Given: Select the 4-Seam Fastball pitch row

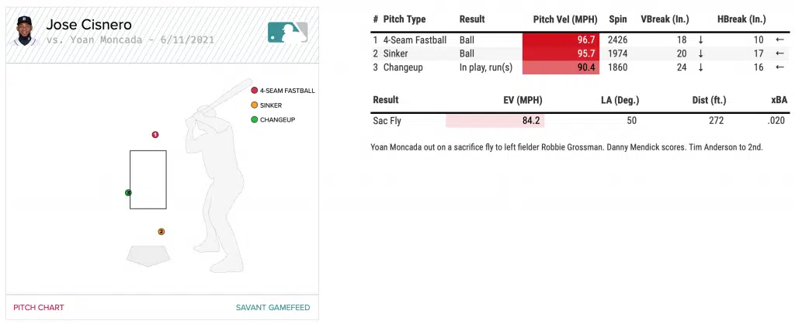Looking at the screenshot, I should coord(415,40).
